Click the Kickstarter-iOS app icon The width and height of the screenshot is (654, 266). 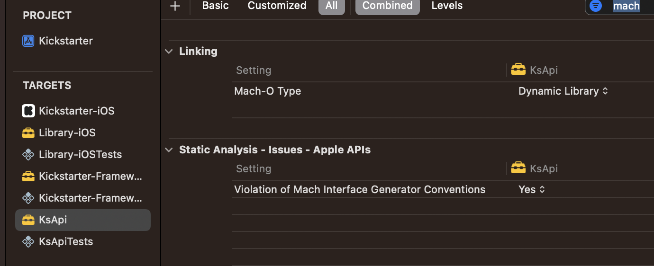28,111
